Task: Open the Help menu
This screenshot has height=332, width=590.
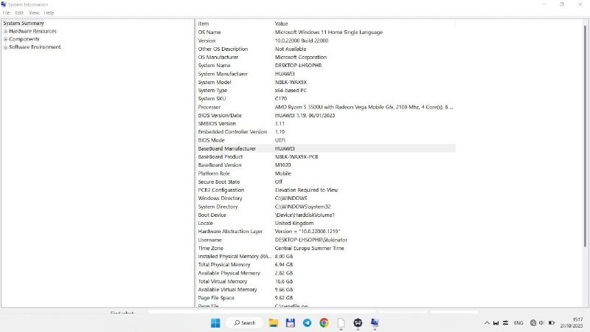Action: [x=49, y=13]
